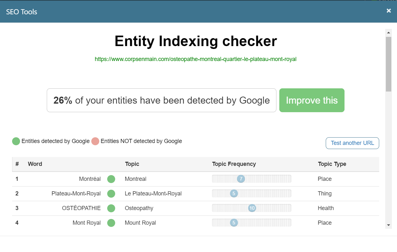This screenshot has width=397, height=252.
Task: Click the Test another URL button
Action: [x=352, y=143]
